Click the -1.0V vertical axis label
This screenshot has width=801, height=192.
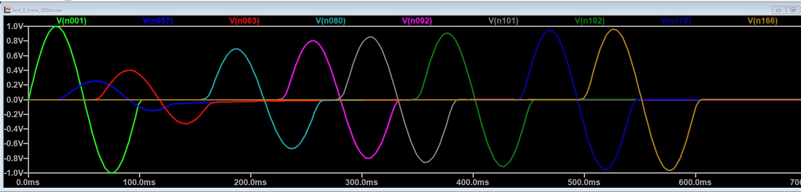click(x=14, y=173)
